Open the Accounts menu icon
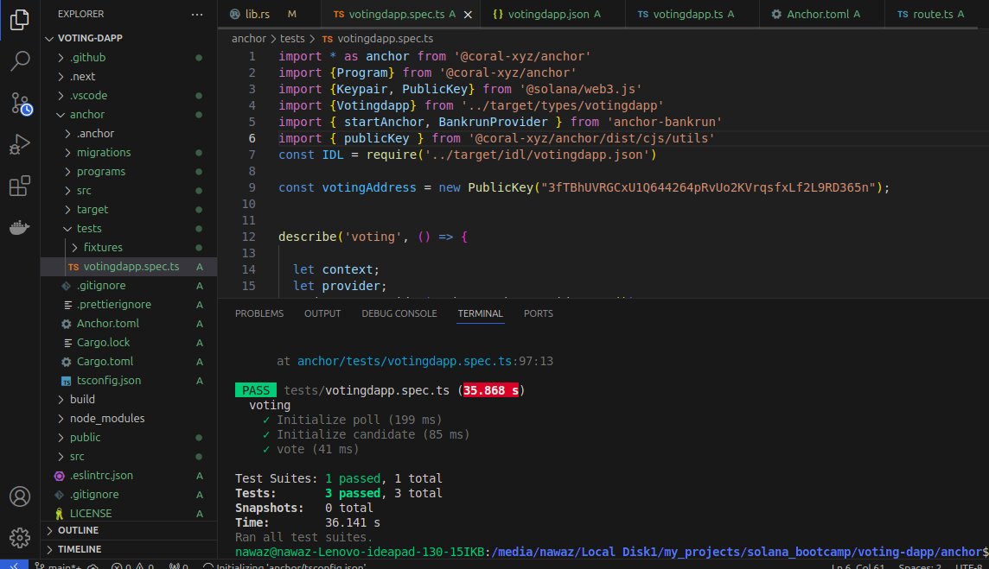Viewport: 989px width, 569px height. tap(20, 496)
